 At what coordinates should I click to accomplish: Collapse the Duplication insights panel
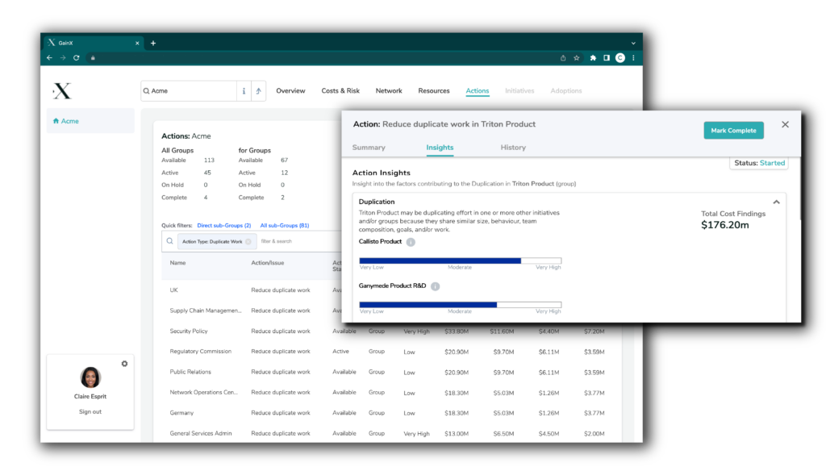[776, 202]
